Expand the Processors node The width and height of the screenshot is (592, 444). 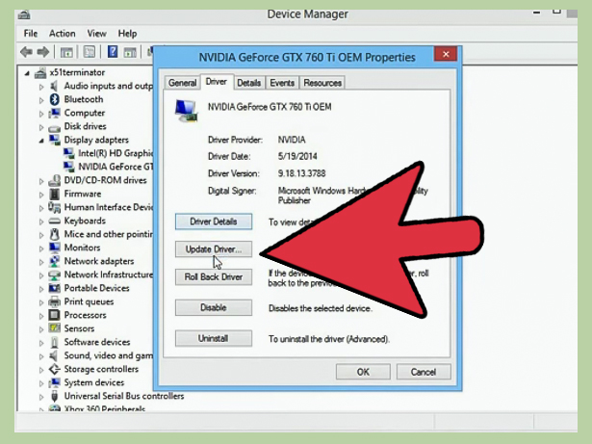coord(41,316)
